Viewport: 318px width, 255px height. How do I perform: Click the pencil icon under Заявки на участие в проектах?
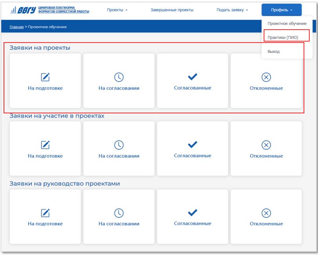coord(45,145)
